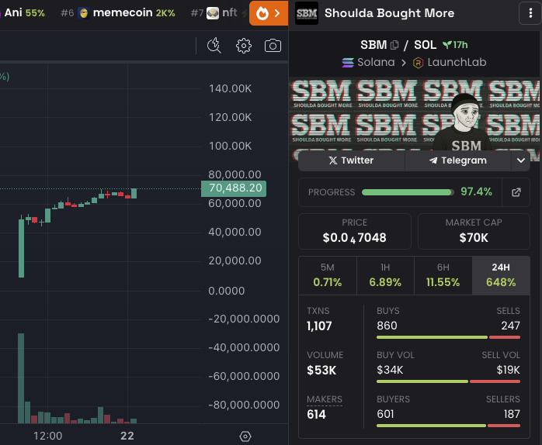Image resolution: width=542 pixels, height=445 pixels.
Task: Select the 24H timeframe tab
Action: [501, 275]
